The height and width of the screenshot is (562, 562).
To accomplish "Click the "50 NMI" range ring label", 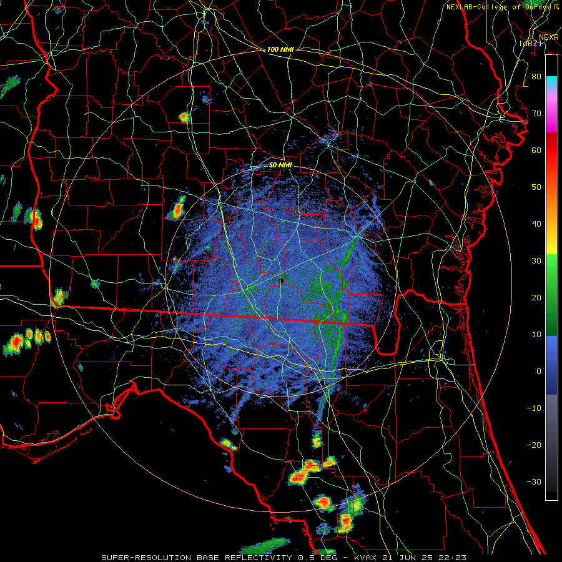I will 280,165.
